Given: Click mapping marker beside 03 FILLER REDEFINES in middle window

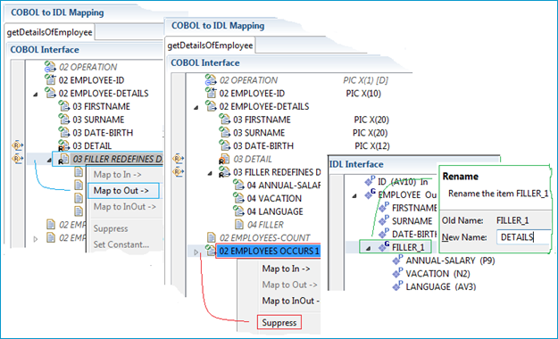Looking at the screenshot, I should (178, 172).
